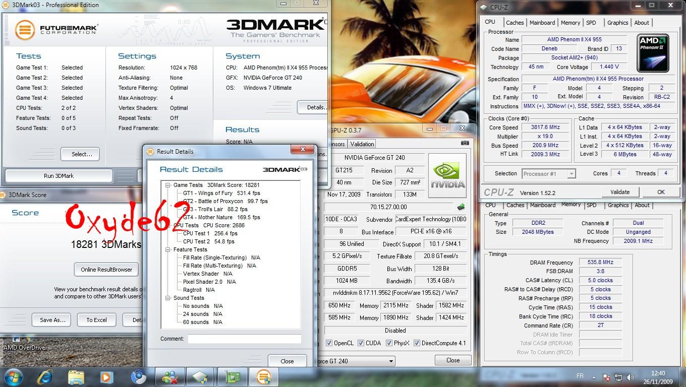Select GT4 - Mother Nature row
The image size is (686, 387).
(x=221, y=217)
